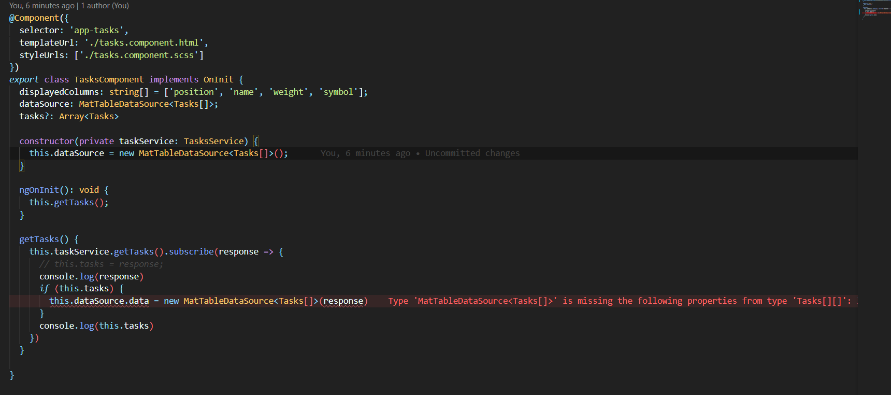Viewport: 891px width, 395px height.
Task: Click console.log(this.tasks) line
Action: point(96,326)
